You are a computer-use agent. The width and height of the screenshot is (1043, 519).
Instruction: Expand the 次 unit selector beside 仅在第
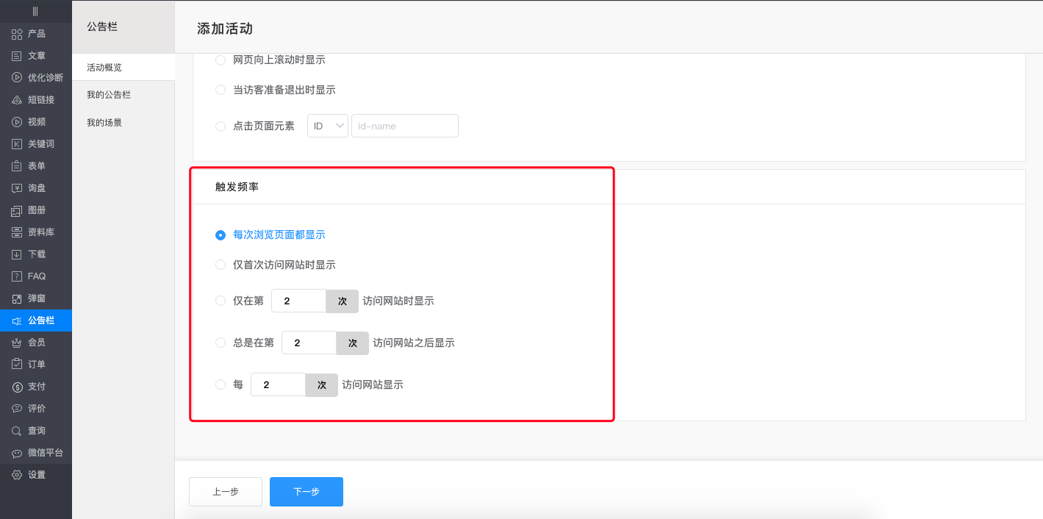click(342, 301)
